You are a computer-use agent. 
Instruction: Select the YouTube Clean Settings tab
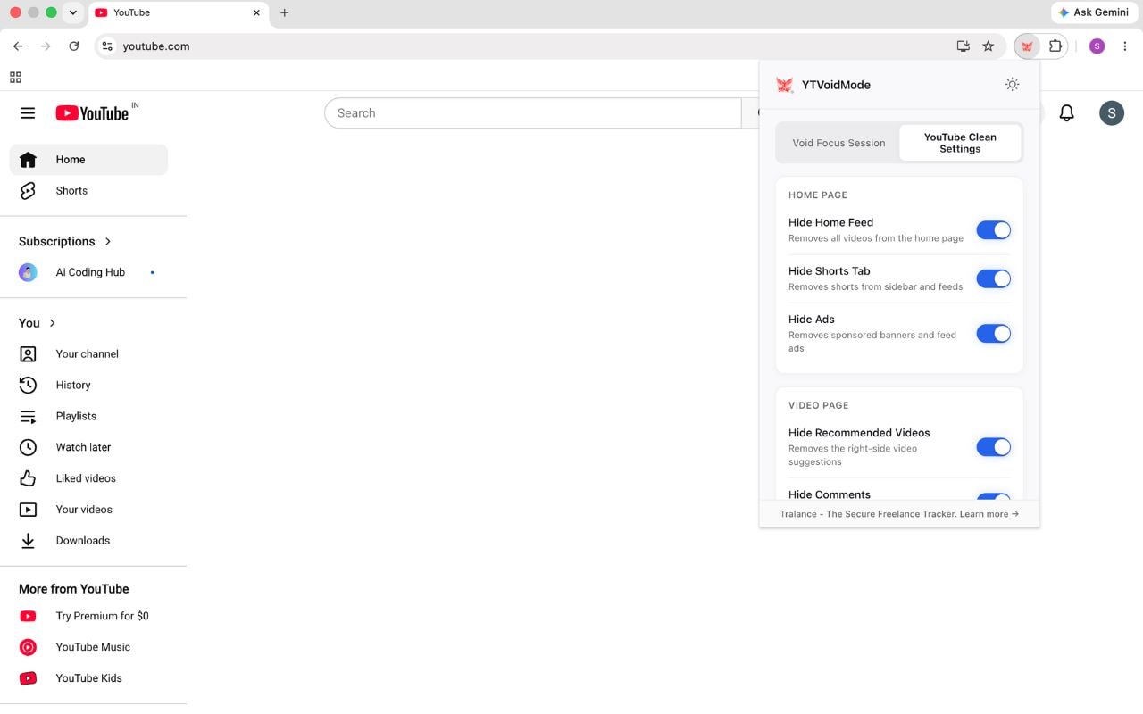point(960,143)
